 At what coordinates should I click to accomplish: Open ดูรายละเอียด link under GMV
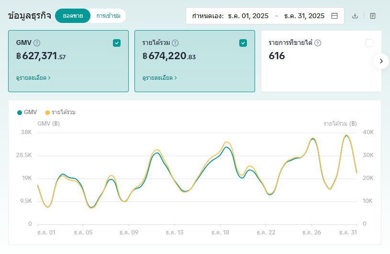click(x=33, y=77)
